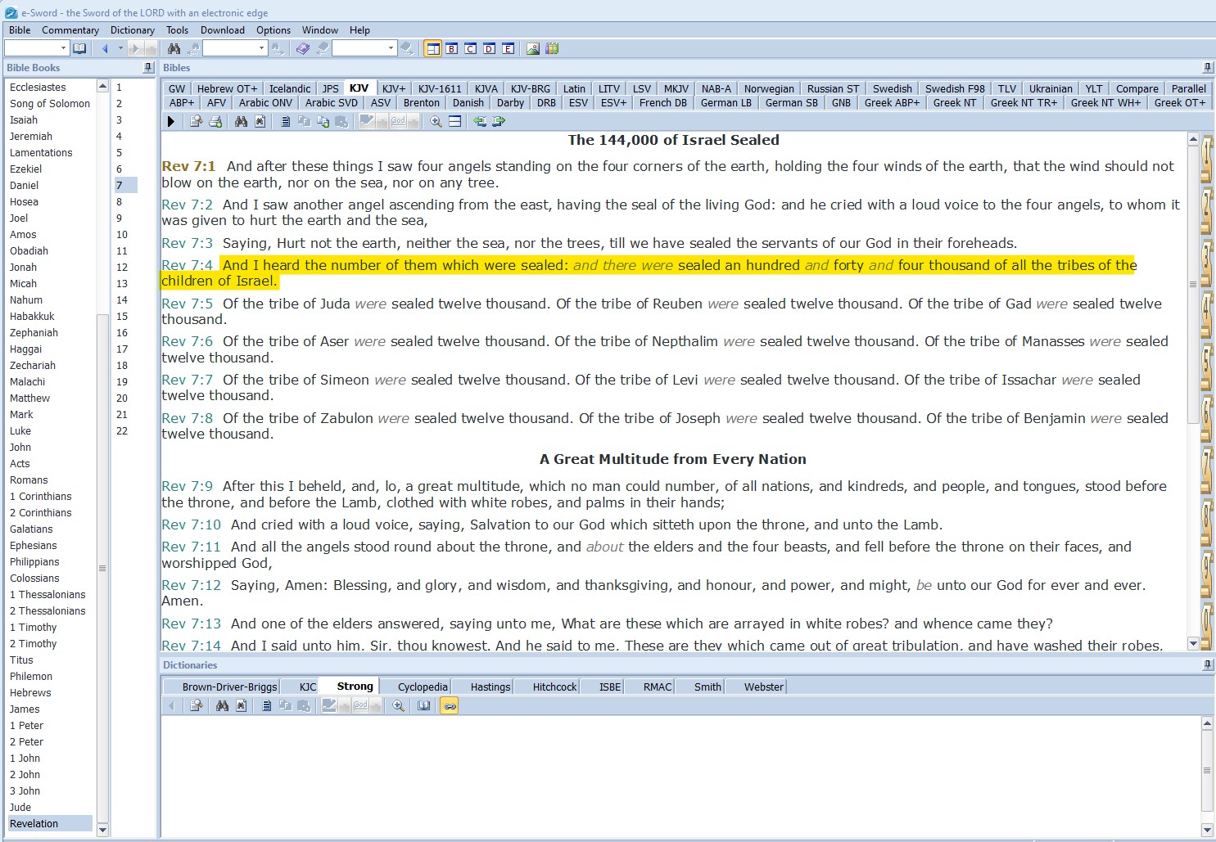The width and height of the screenshot is (1216, 842).
Task: Click the colored books library icon
Action: click(552, 49)
